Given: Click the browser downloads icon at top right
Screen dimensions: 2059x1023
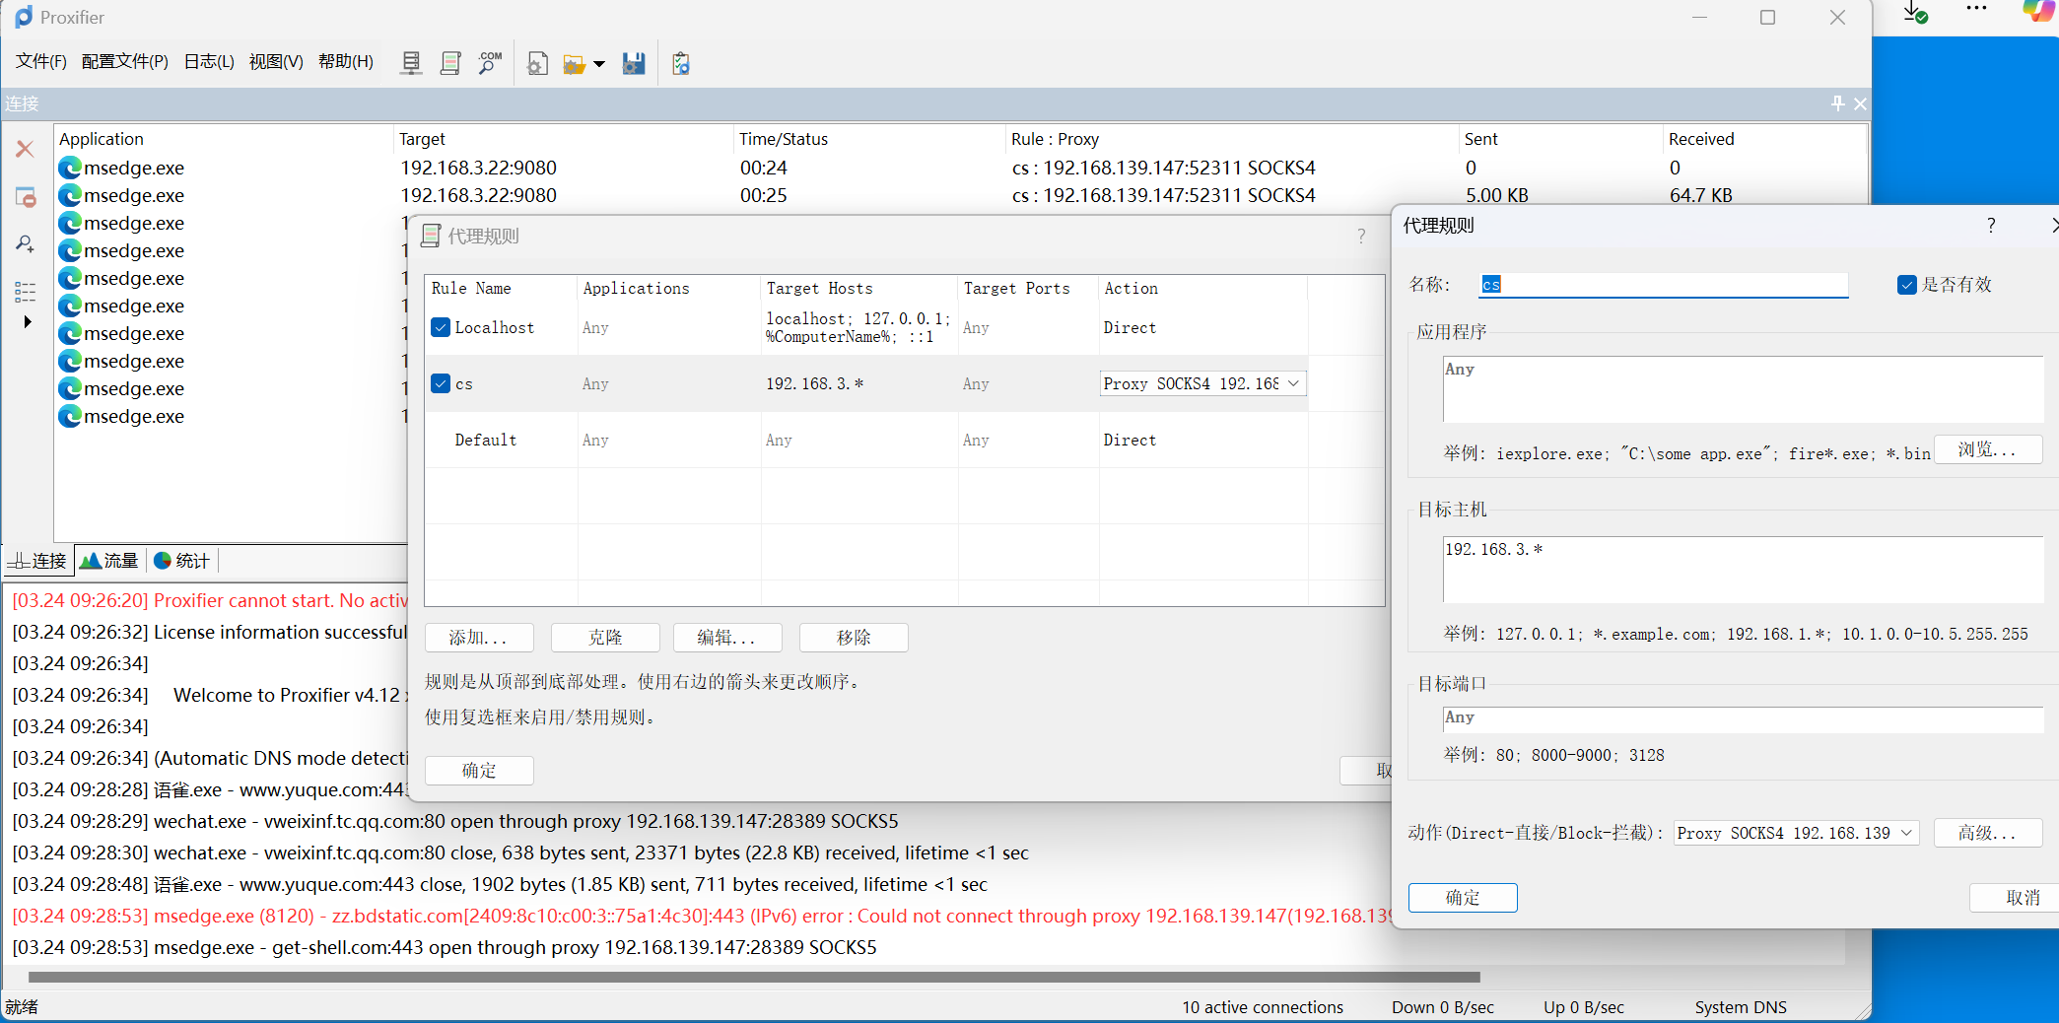Looking at the screenshot, I should (1915, 13).
